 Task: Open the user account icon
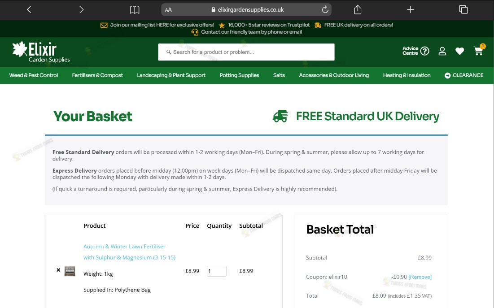point(442,51)
